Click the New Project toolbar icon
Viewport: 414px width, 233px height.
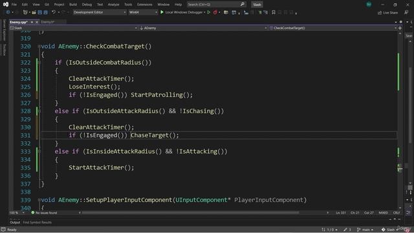(25, 12)
